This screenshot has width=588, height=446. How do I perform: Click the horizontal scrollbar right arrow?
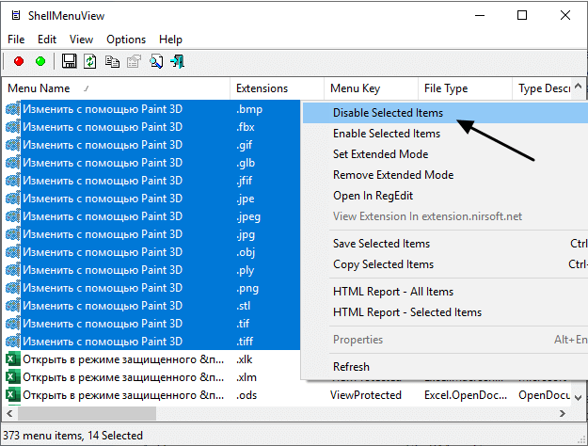click(x=563, y=414)
